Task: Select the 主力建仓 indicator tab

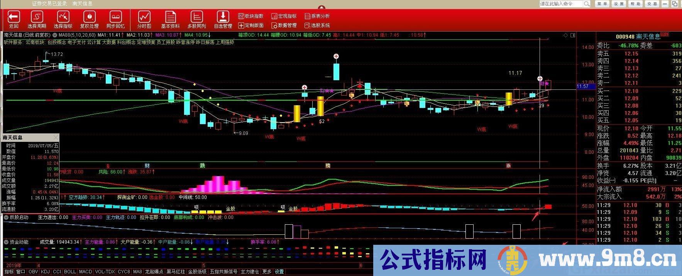Action: (250, 272)
